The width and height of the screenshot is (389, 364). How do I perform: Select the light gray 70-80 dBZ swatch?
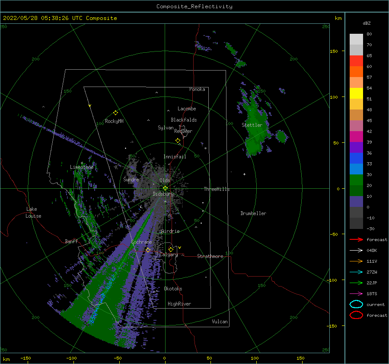(x=356, y=39)
